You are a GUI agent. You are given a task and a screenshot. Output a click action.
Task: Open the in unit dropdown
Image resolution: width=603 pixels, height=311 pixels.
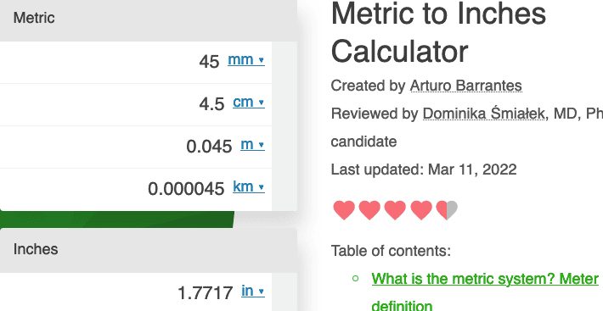pyautogui.click(x=252, y=291)
